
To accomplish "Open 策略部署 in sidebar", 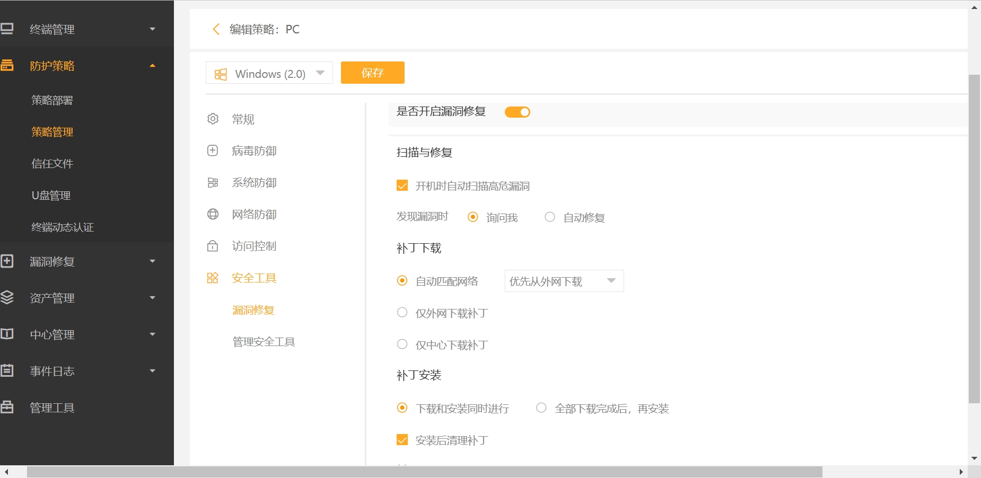I will coord(52,100).
